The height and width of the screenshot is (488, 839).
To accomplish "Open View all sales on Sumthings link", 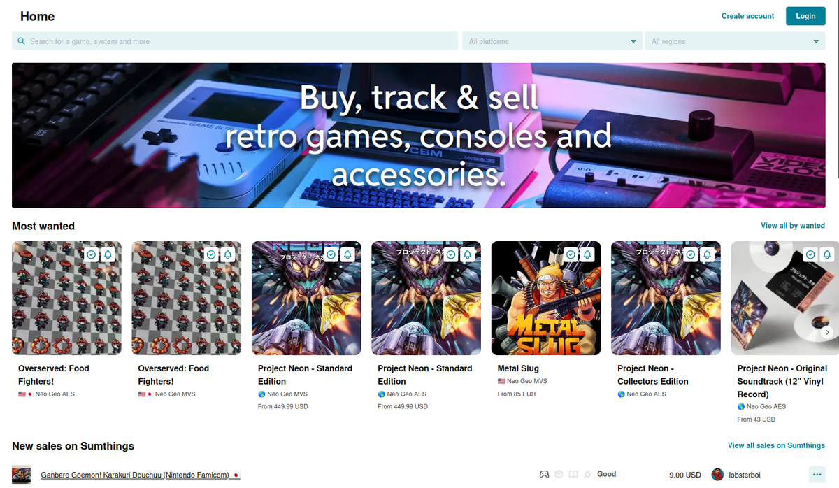I will coord(775,445).
